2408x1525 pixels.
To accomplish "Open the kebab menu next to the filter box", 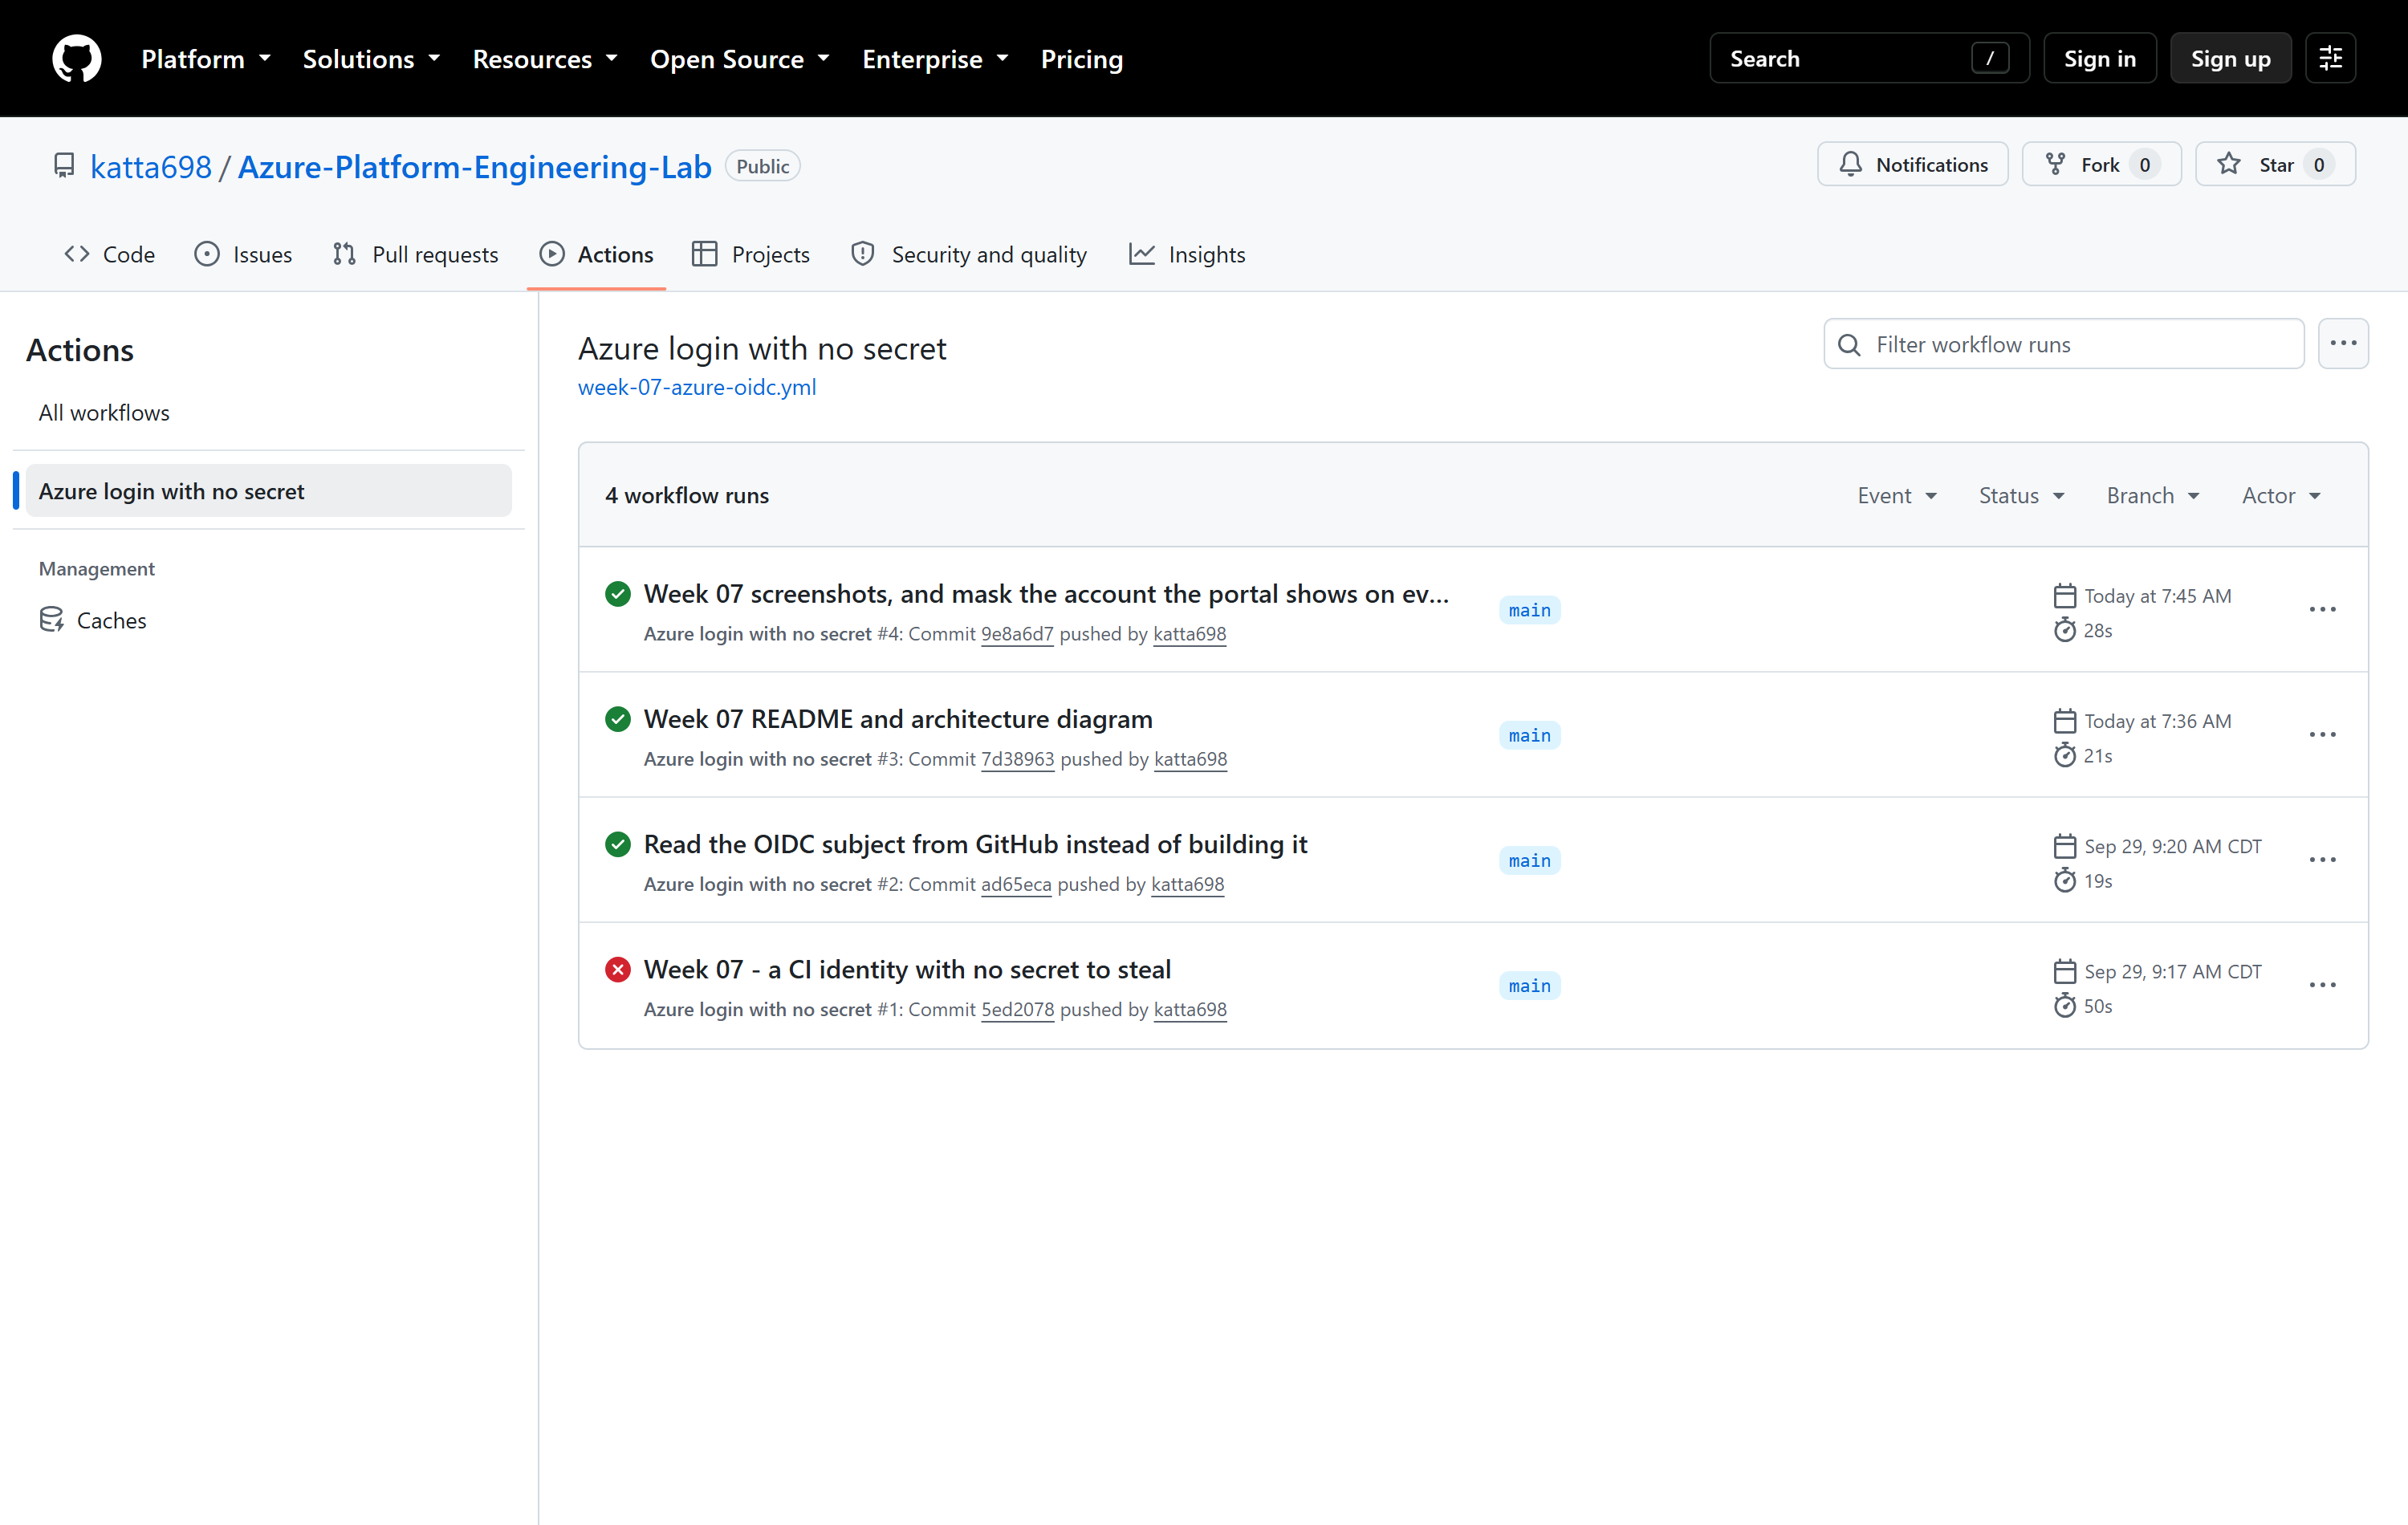I will pos(2343,343).
